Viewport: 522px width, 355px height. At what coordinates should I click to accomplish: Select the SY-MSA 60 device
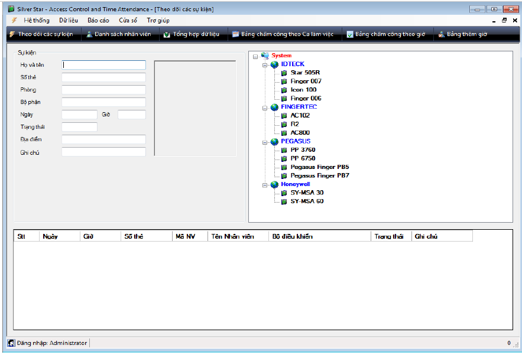pyautogui.click(x=307, y=201)
